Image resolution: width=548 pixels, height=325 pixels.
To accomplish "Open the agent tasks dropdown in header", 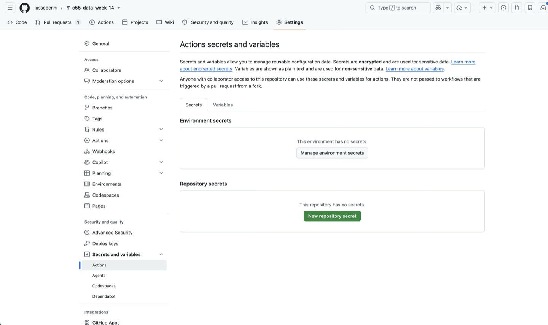I will pos(462,8).
